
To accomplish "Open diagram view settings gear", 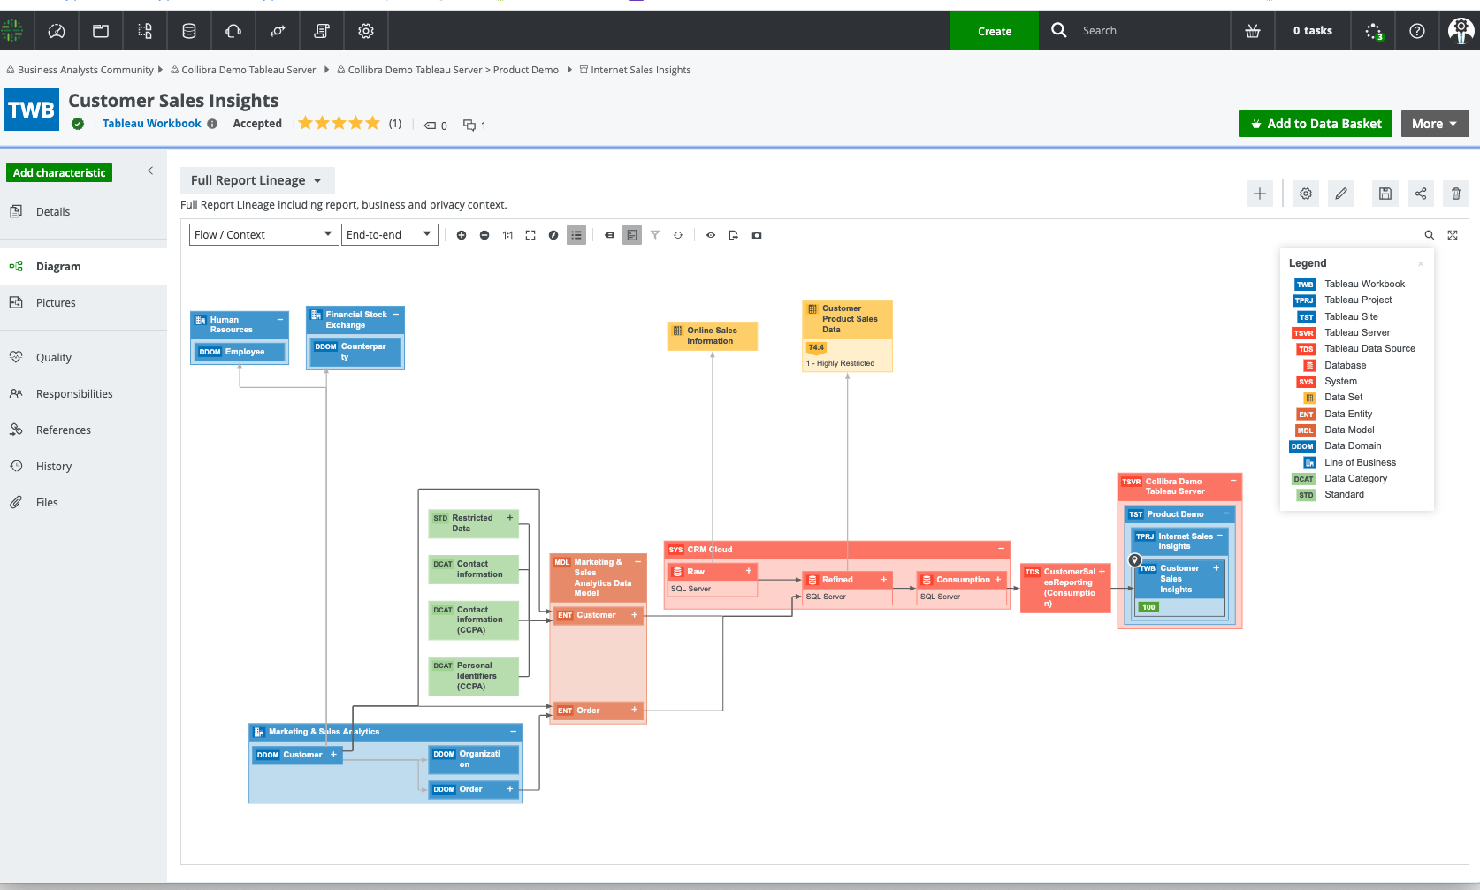I will pyautogui.click(x=1306, y=194).
